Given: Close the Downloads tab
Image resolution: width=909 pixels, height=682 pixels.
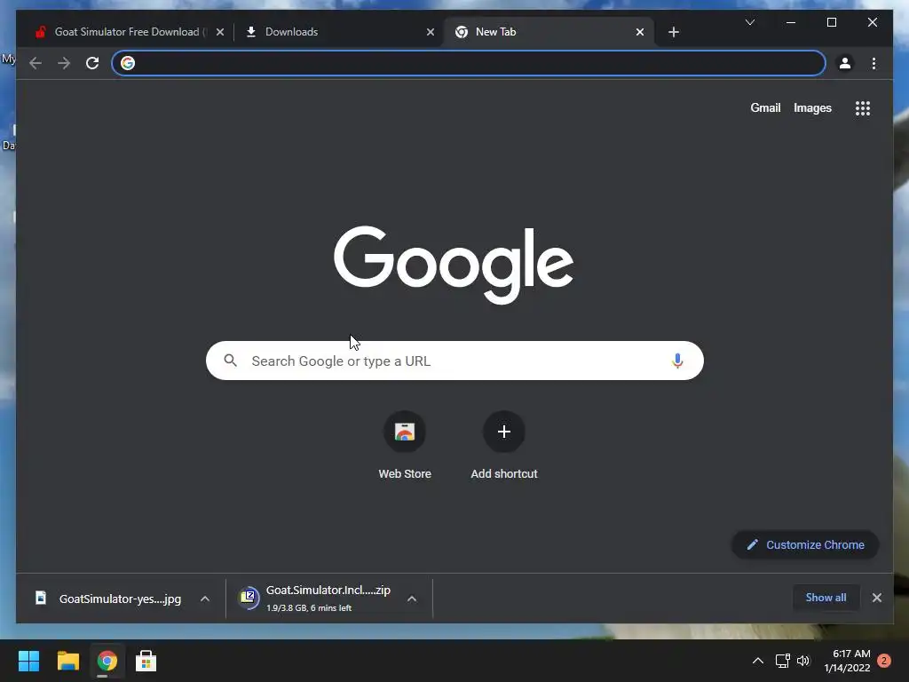Looking at the screenshot, I should pos(431,32).
